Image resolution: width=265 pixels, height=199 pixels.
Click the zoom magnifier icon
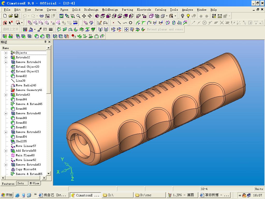pos(78,16)
